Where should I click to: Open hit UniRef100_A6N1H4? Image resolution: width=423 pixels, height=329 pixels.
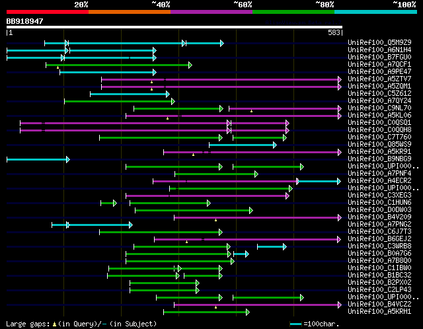pyautogui.click(x=379, y=50)
